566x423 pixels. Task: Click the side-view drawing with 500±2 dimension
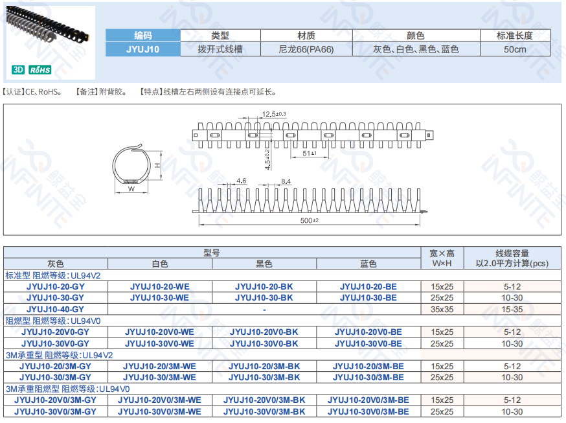[x=310, y=202]
